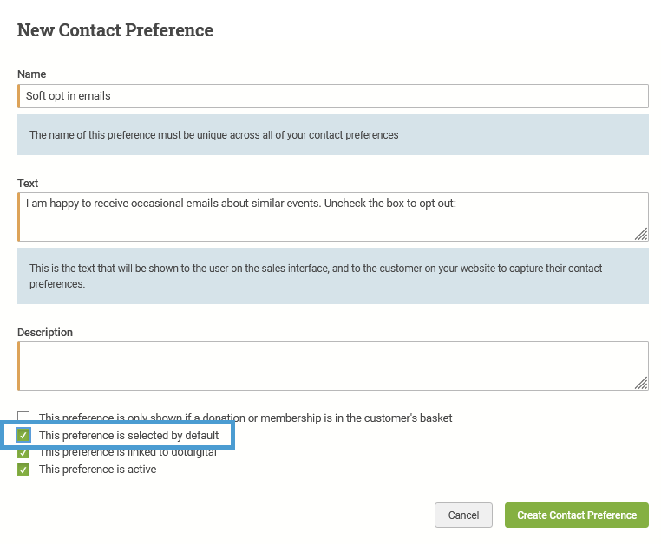Viewport: 661px width, 544px height.
Task: Click the 'Name' field label
Action: (31, 74)
